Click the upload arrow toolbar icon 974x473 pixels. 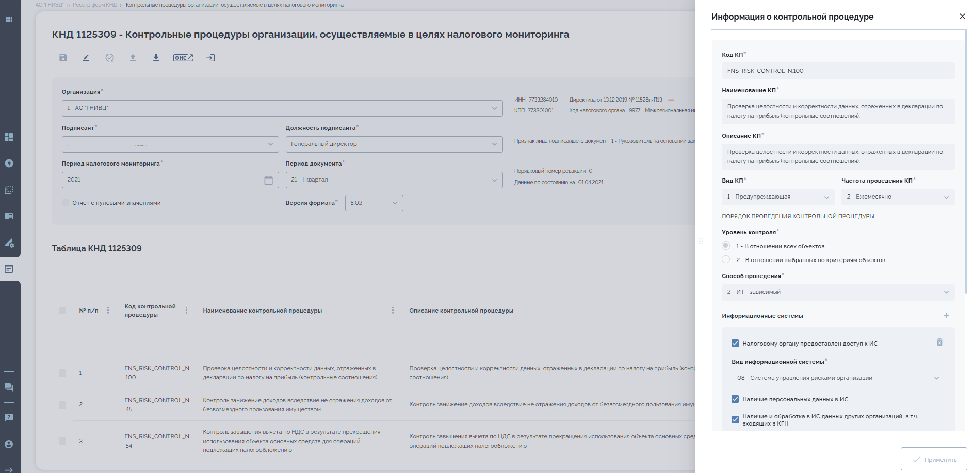point(133,58)
